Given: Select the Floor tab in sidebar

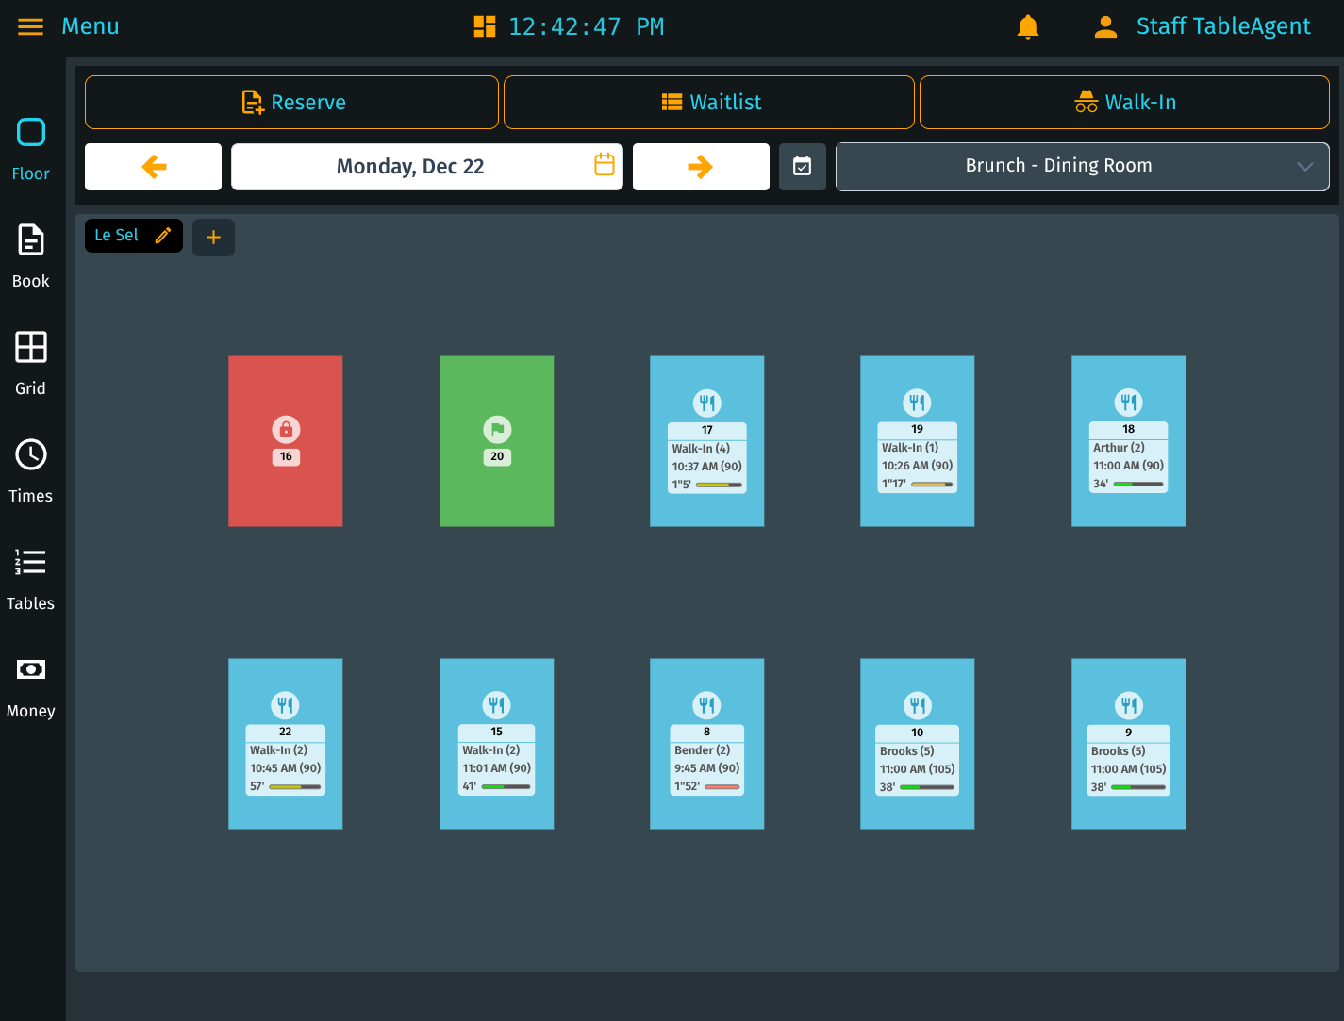Looking at the screenshot, I should (30, 148).
